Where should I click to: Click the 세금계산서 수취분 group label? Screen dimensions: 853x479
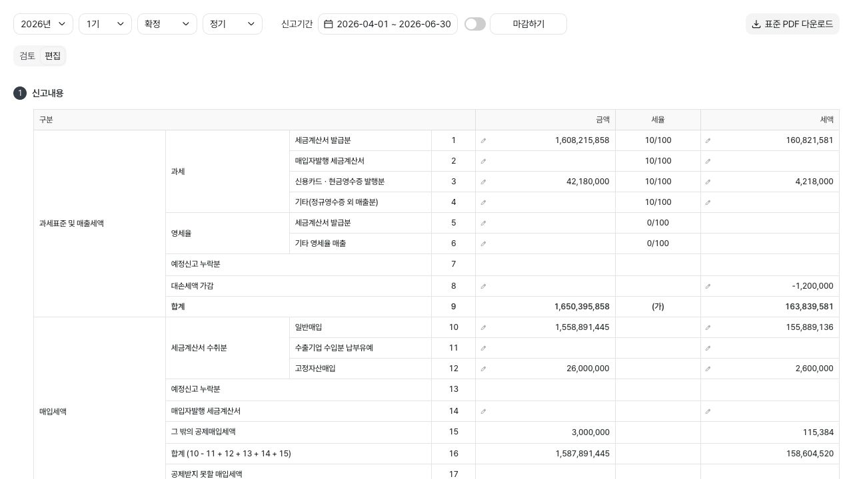[199, 348]
